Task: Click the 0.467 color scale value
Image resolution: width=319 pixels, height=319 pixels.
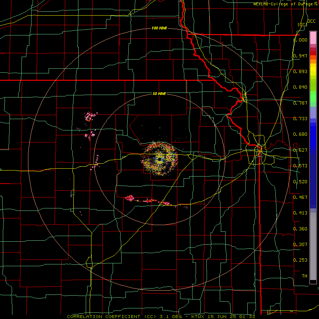Action: tap(300, 197)
